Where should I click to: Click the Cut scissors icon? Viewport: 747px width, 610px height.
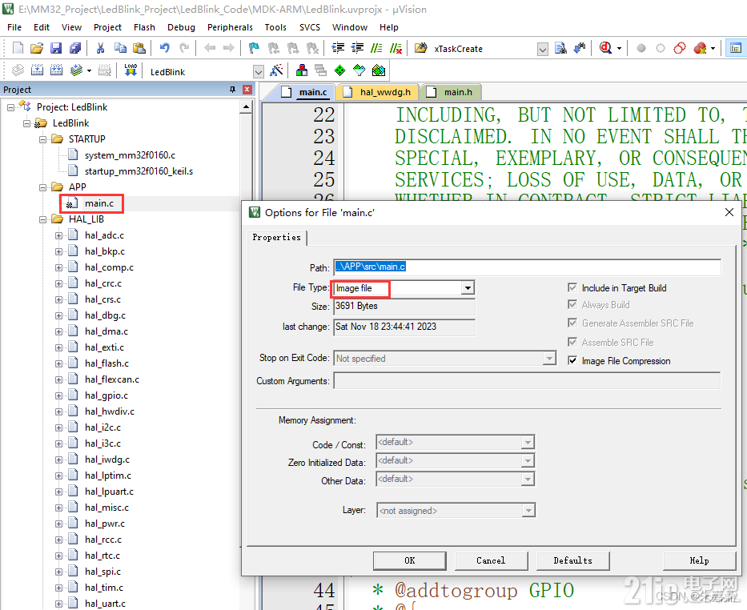(100, 48)
